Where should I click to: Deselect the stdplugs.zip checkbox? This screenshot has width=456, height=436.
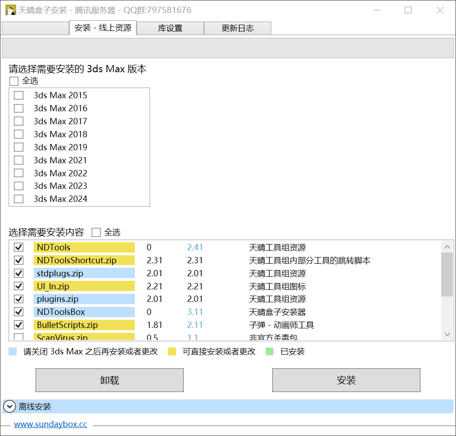pyautogui.click(x=18, y=273)
